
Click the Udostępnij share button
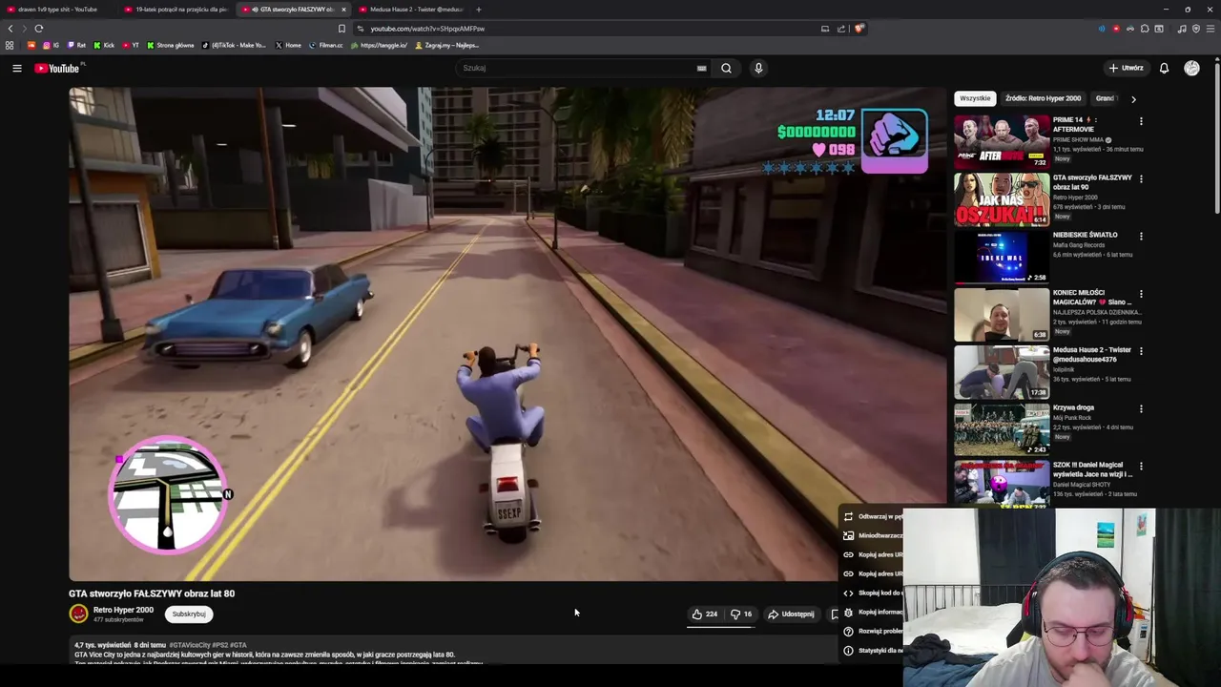point(791,614)
